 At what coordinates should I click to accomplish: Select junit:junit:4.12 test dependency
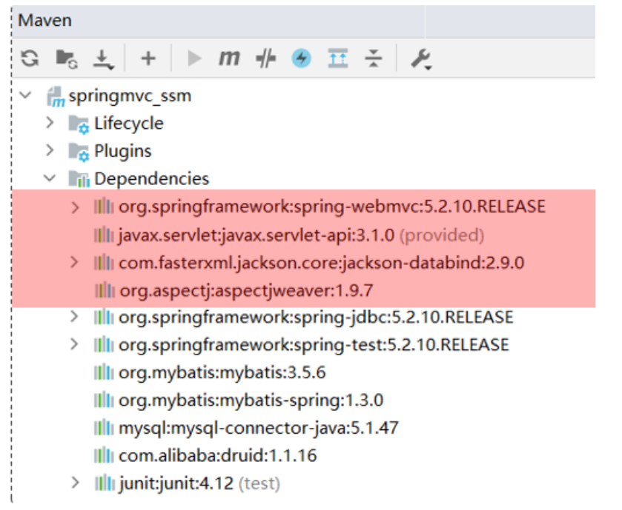tap(199, 483)
